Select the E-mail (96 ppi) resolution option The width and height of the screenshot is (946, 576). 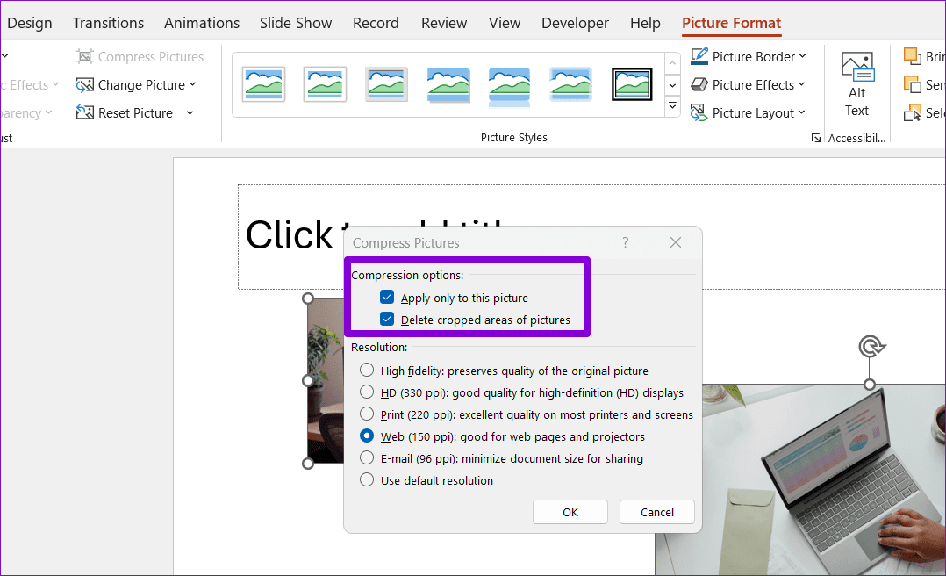[x=367, y=458]
